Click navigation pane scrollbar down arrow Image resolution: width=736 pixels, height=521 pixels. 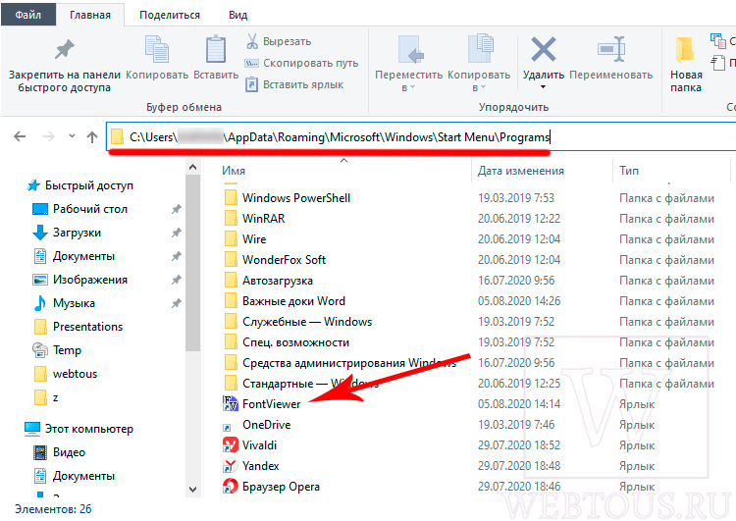point(192,489)
